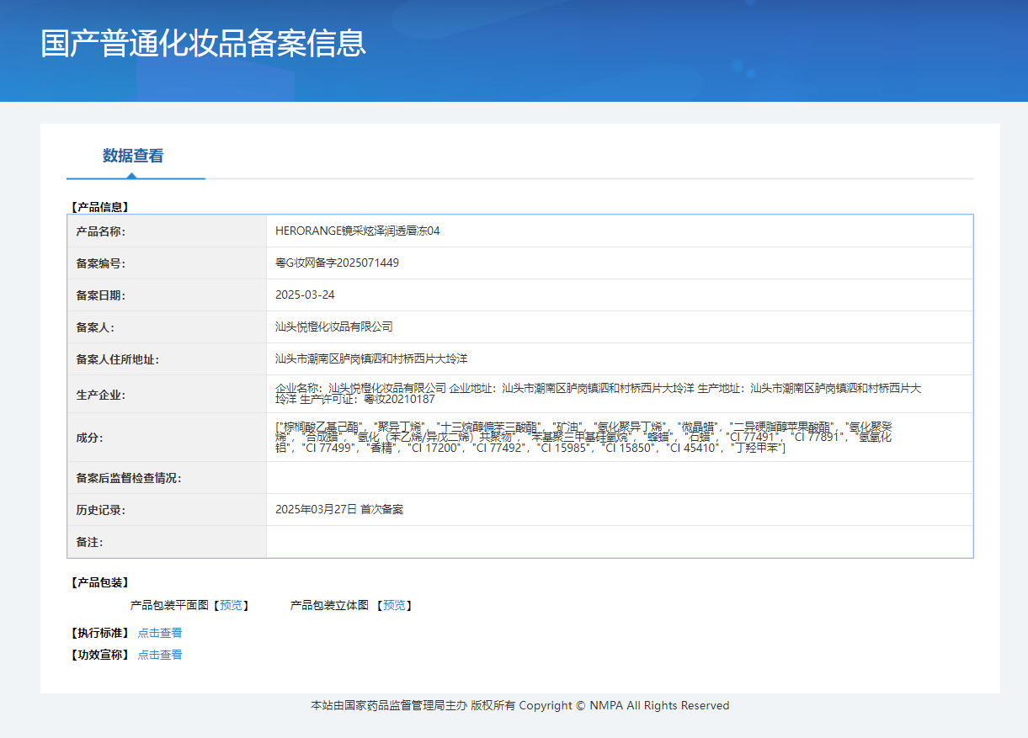The width and height of the screenshot is (1028, 738).
Task: Preview the 产品包装平面图 image
Action: [x=230, y=605]
